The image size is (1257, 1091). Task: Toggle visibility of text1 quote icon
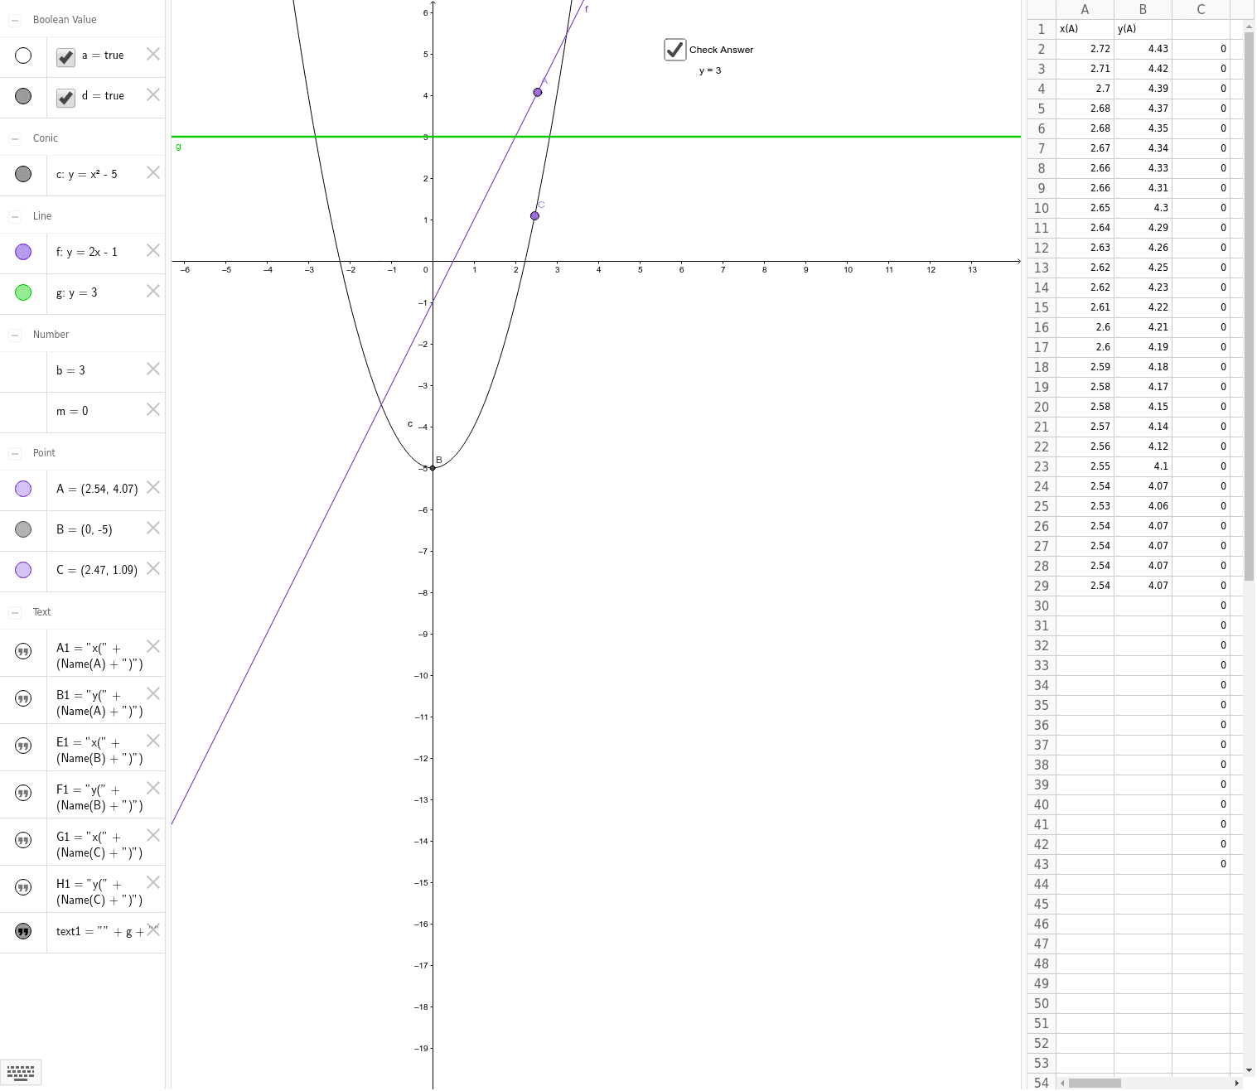(23, 932)
